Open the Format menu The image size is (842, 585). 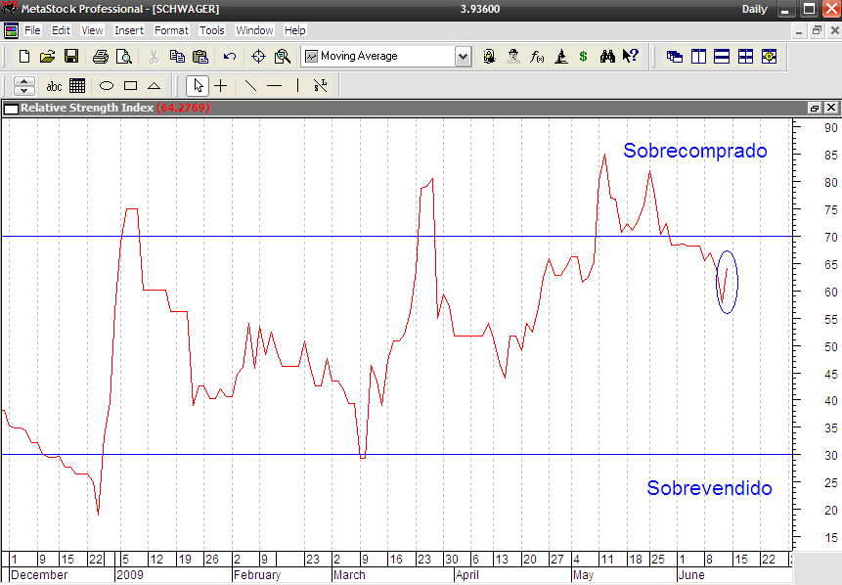171,30
